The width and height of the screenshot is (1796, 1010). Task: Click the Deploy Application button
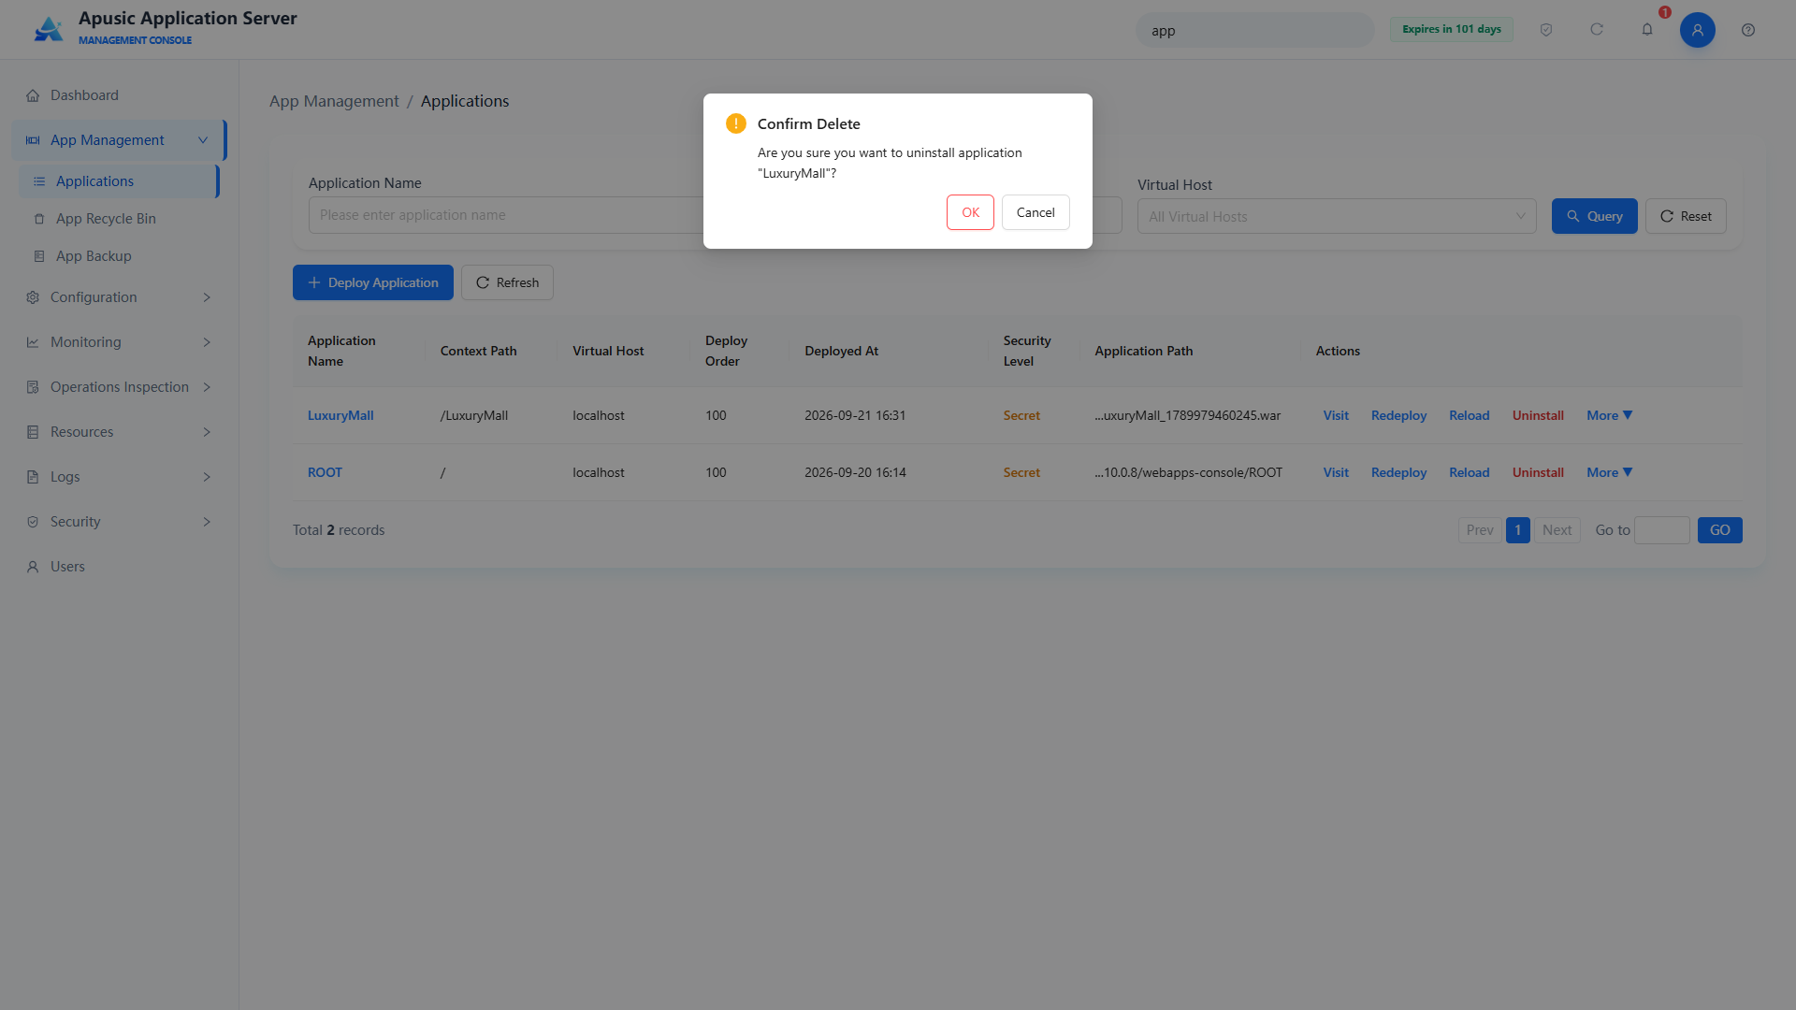point(373,282)
